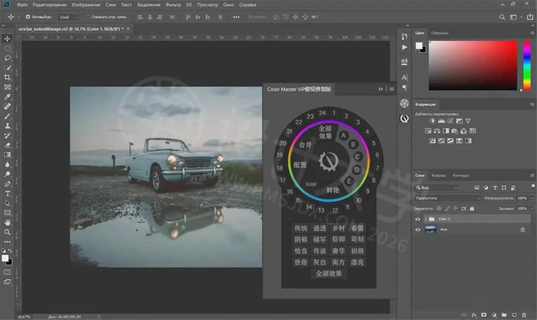Select the Clone Stamp tool

pos(7,126)
